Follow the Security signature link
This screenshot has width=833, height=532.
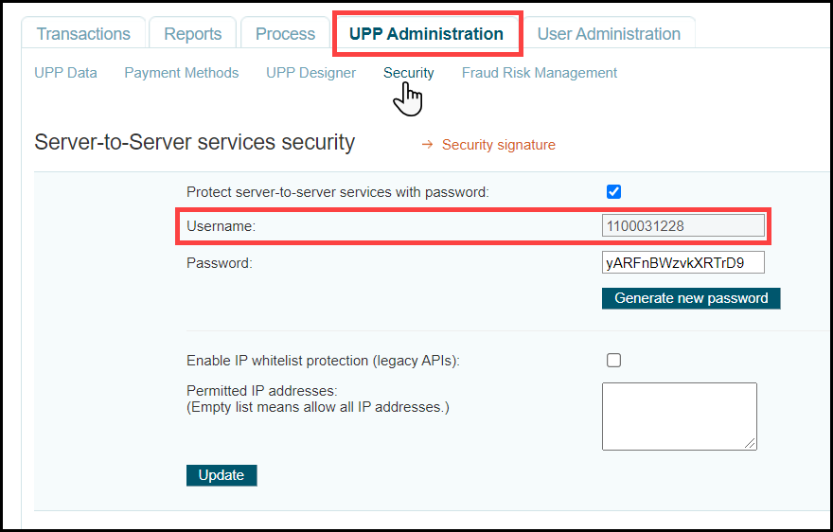click(x=498, y=145)
